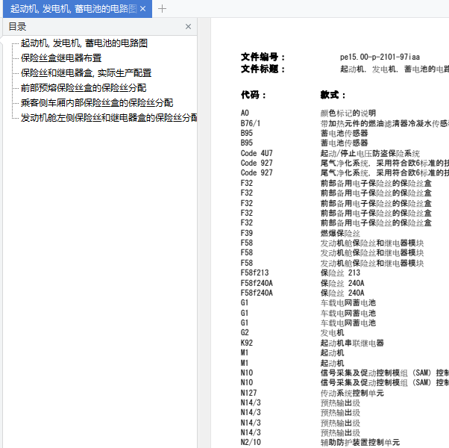449x448 pixels.
Task: Click the file number pe15.00-p-2101-97iaa
Action: (x=380, y=57)
